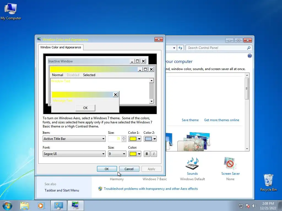Open Windows Explorer from taskbar
282x211 pixels.
[x=25, y=206]
